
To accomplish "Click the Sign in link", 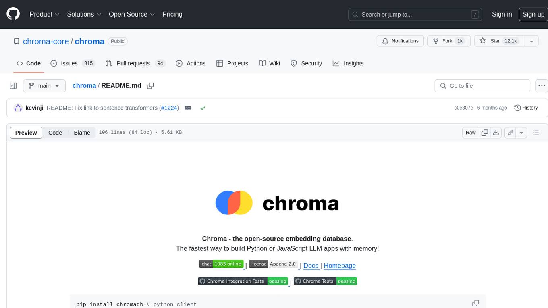I will coord(502,14).
